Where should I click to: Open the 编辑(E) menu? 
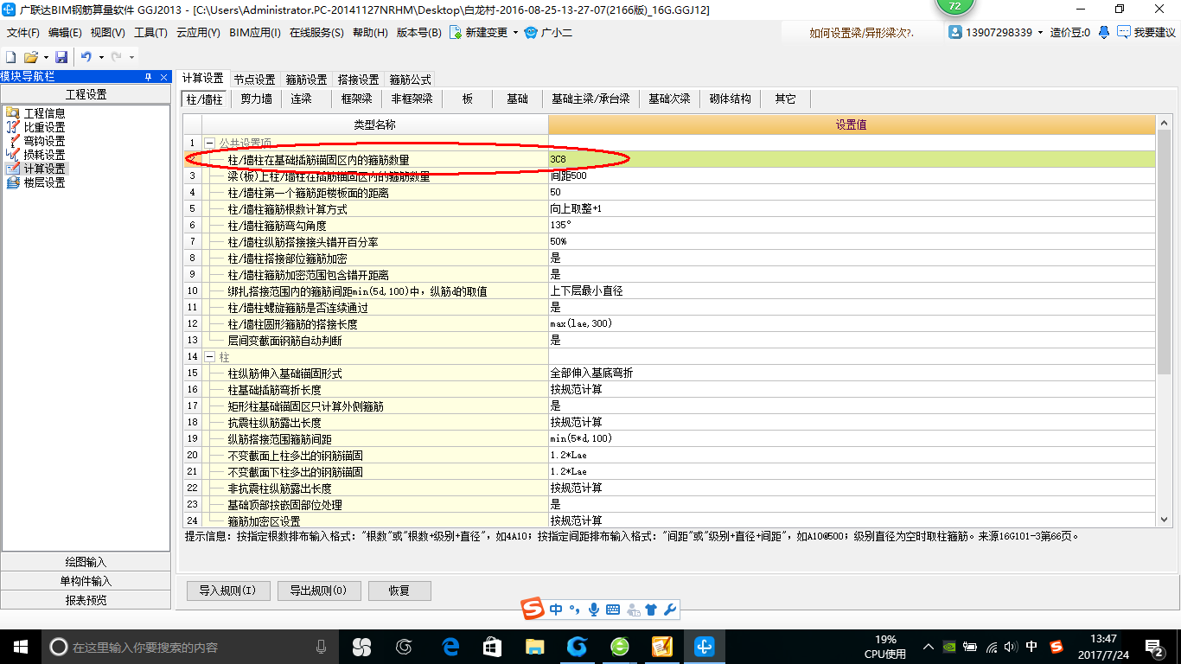tap(65, 33)
